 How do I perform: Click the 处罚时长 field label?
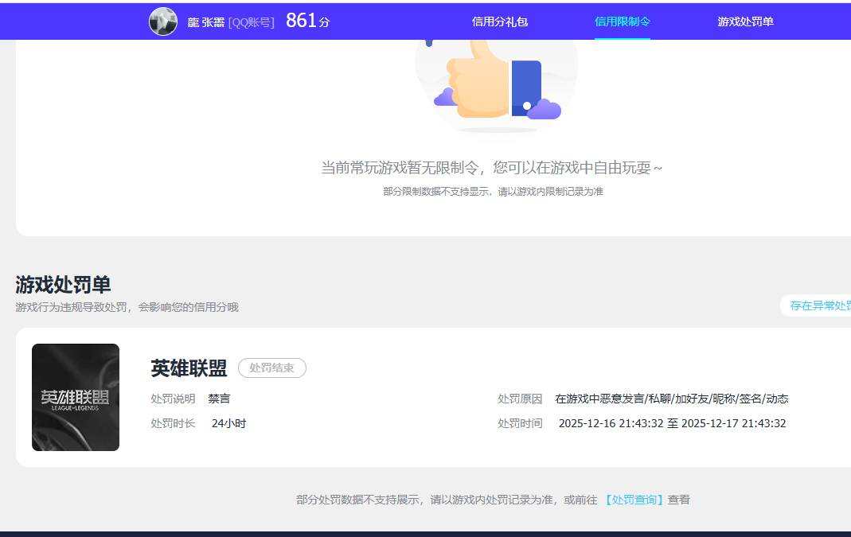point(173,423)
